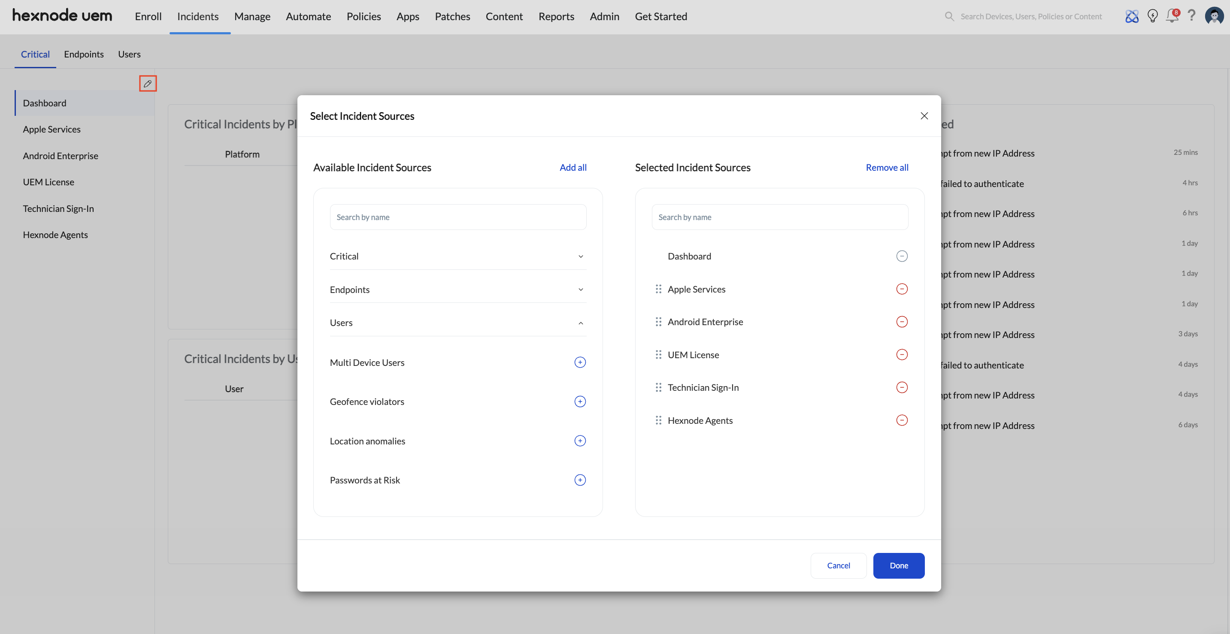This screenshot has height=634, width=1230.
Task: Open the Admin menu
Action: point(604,16)
